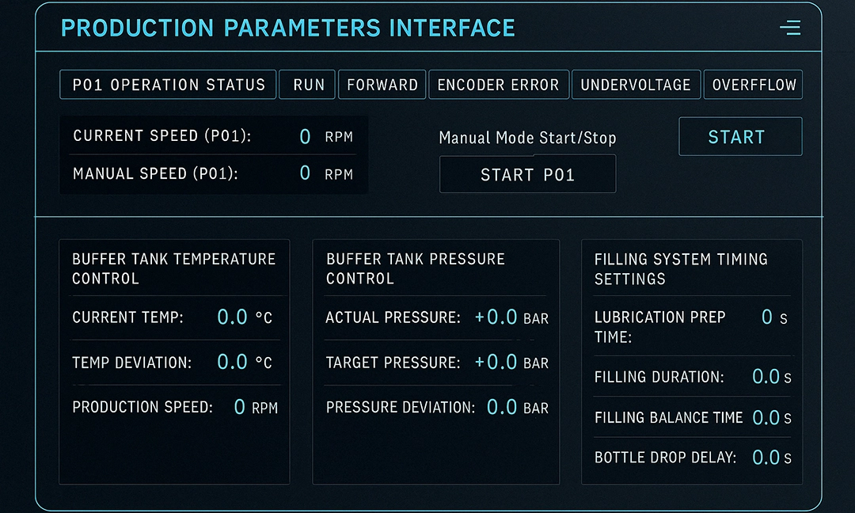Click the Pressure Deviation value
The width and height of the screenshot is (855, 513).
[502, 408]
